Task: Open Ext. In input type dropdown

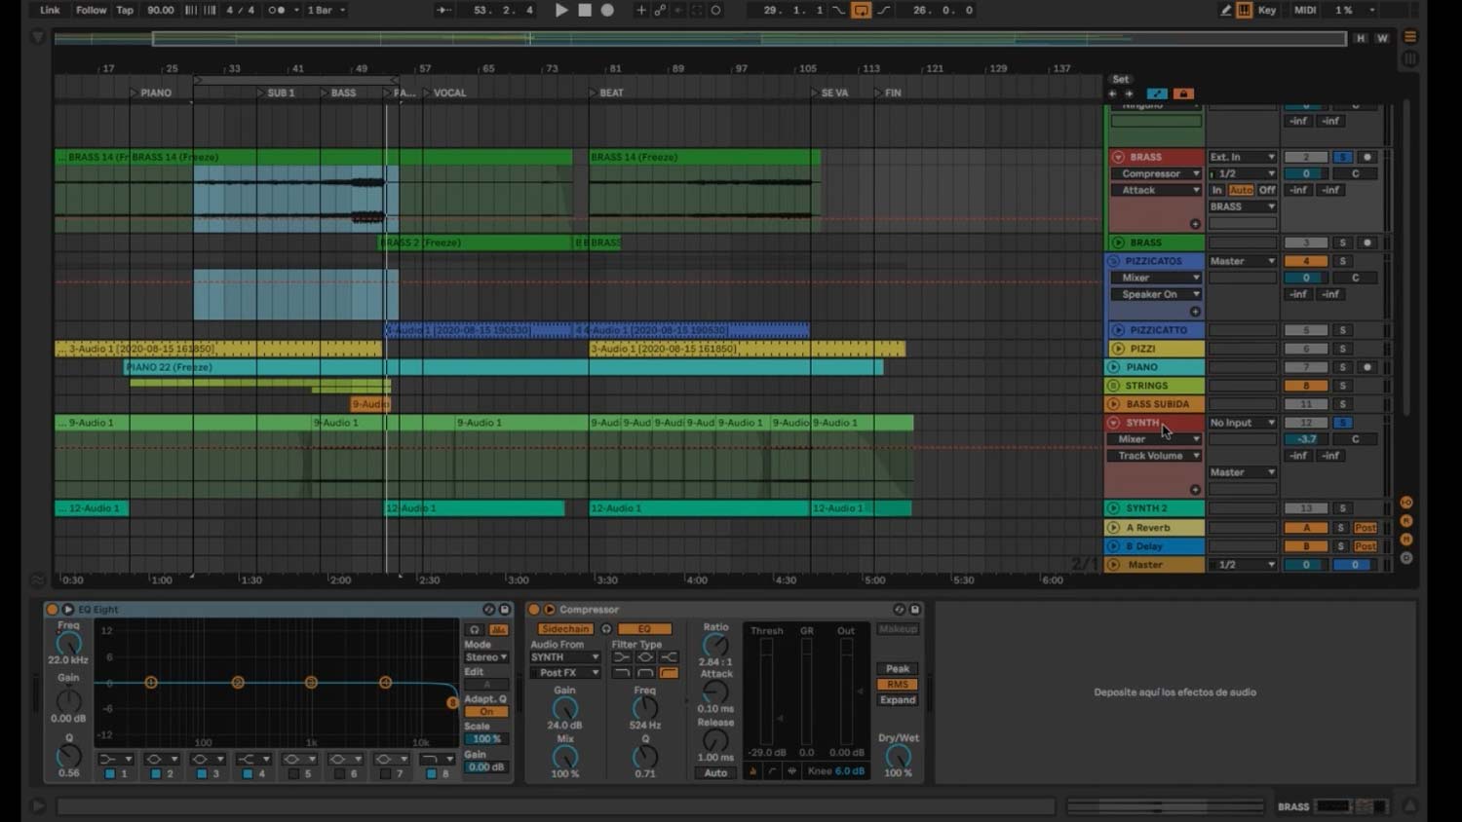Action: point(1243,157)
